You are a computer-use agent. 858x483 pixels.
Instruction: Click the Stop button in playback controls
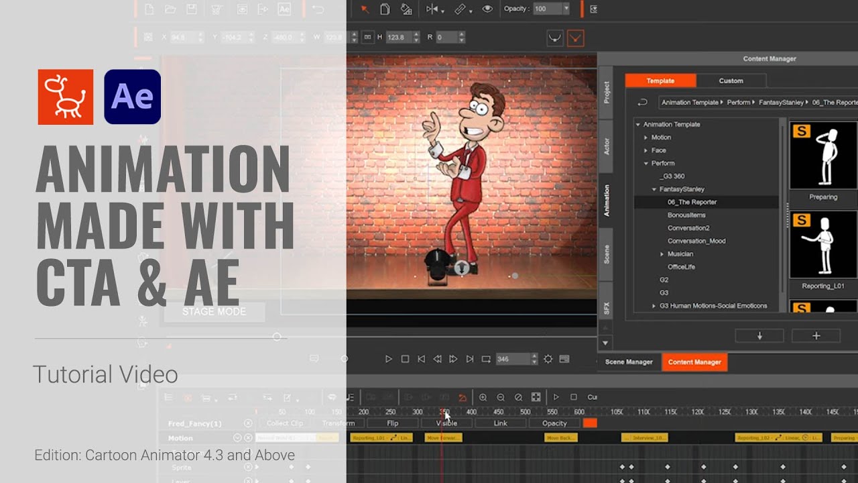pos(405,359)
